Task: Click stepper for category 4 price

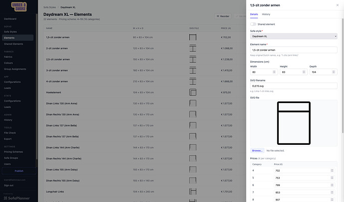Action: coord(332,171)
